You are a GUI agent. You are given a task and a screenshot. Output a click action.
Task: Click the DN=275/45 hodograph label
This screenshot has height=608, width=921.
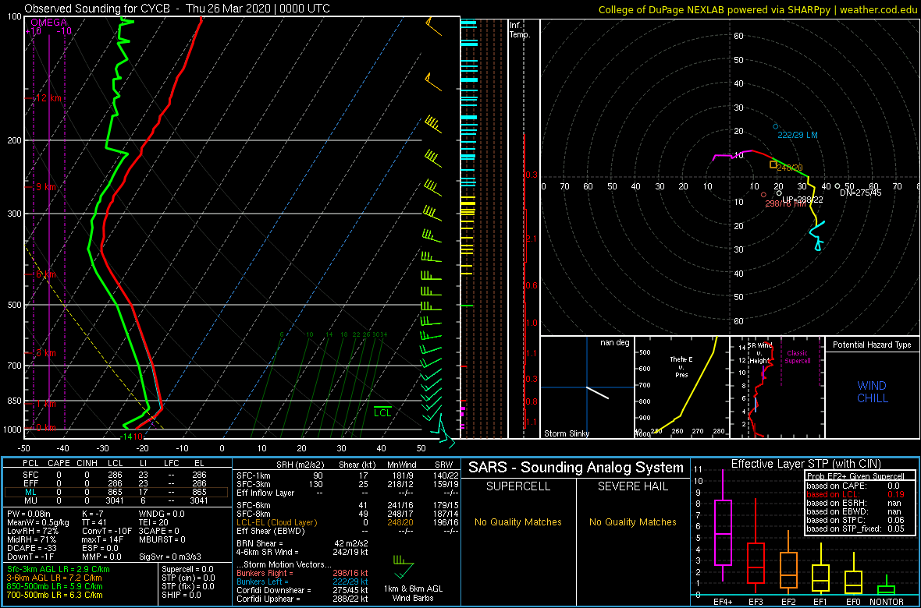(860, 193)
